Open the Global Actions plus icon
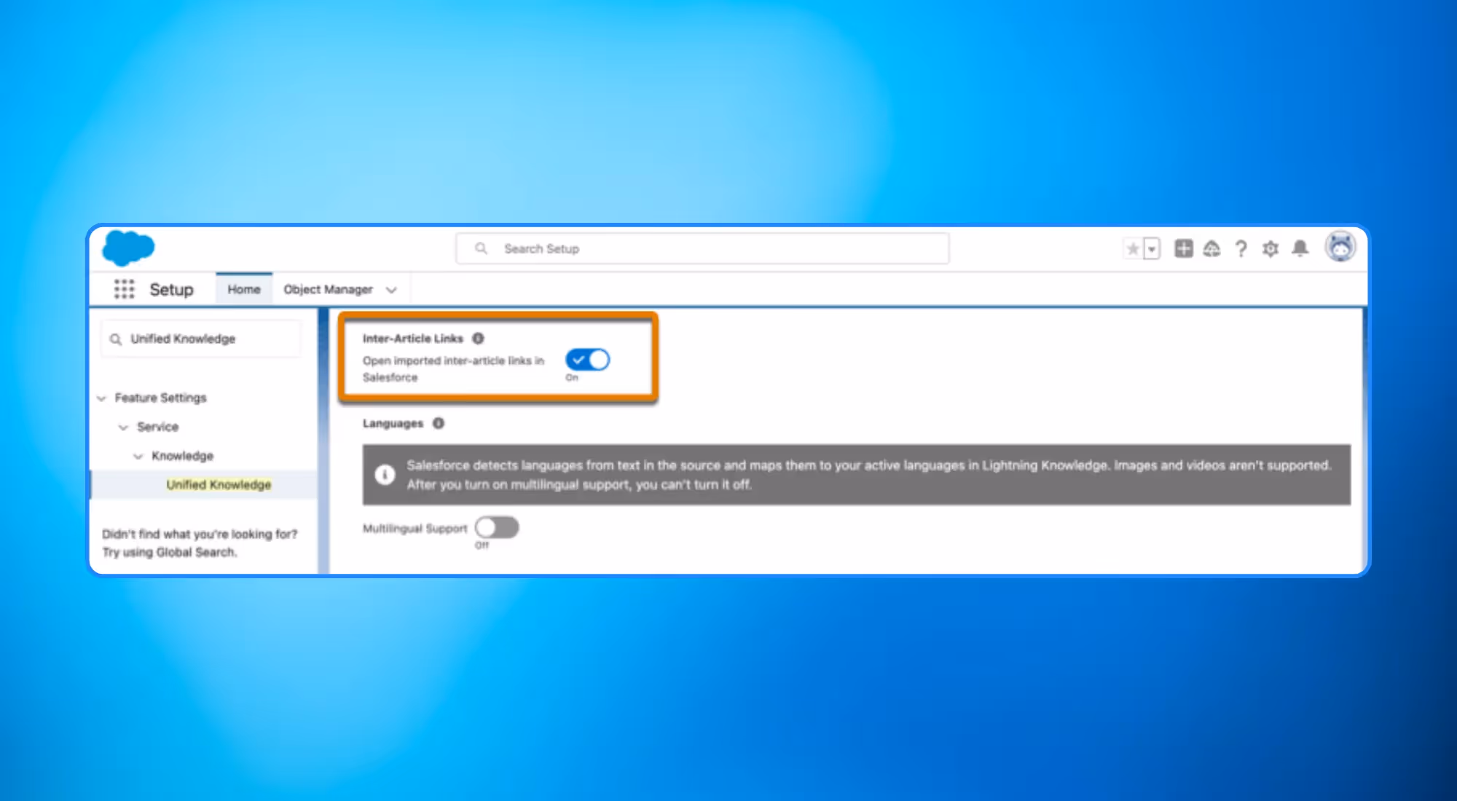Image resolution: width=1457 pixels, height=801 pixels. point(1184,249)
